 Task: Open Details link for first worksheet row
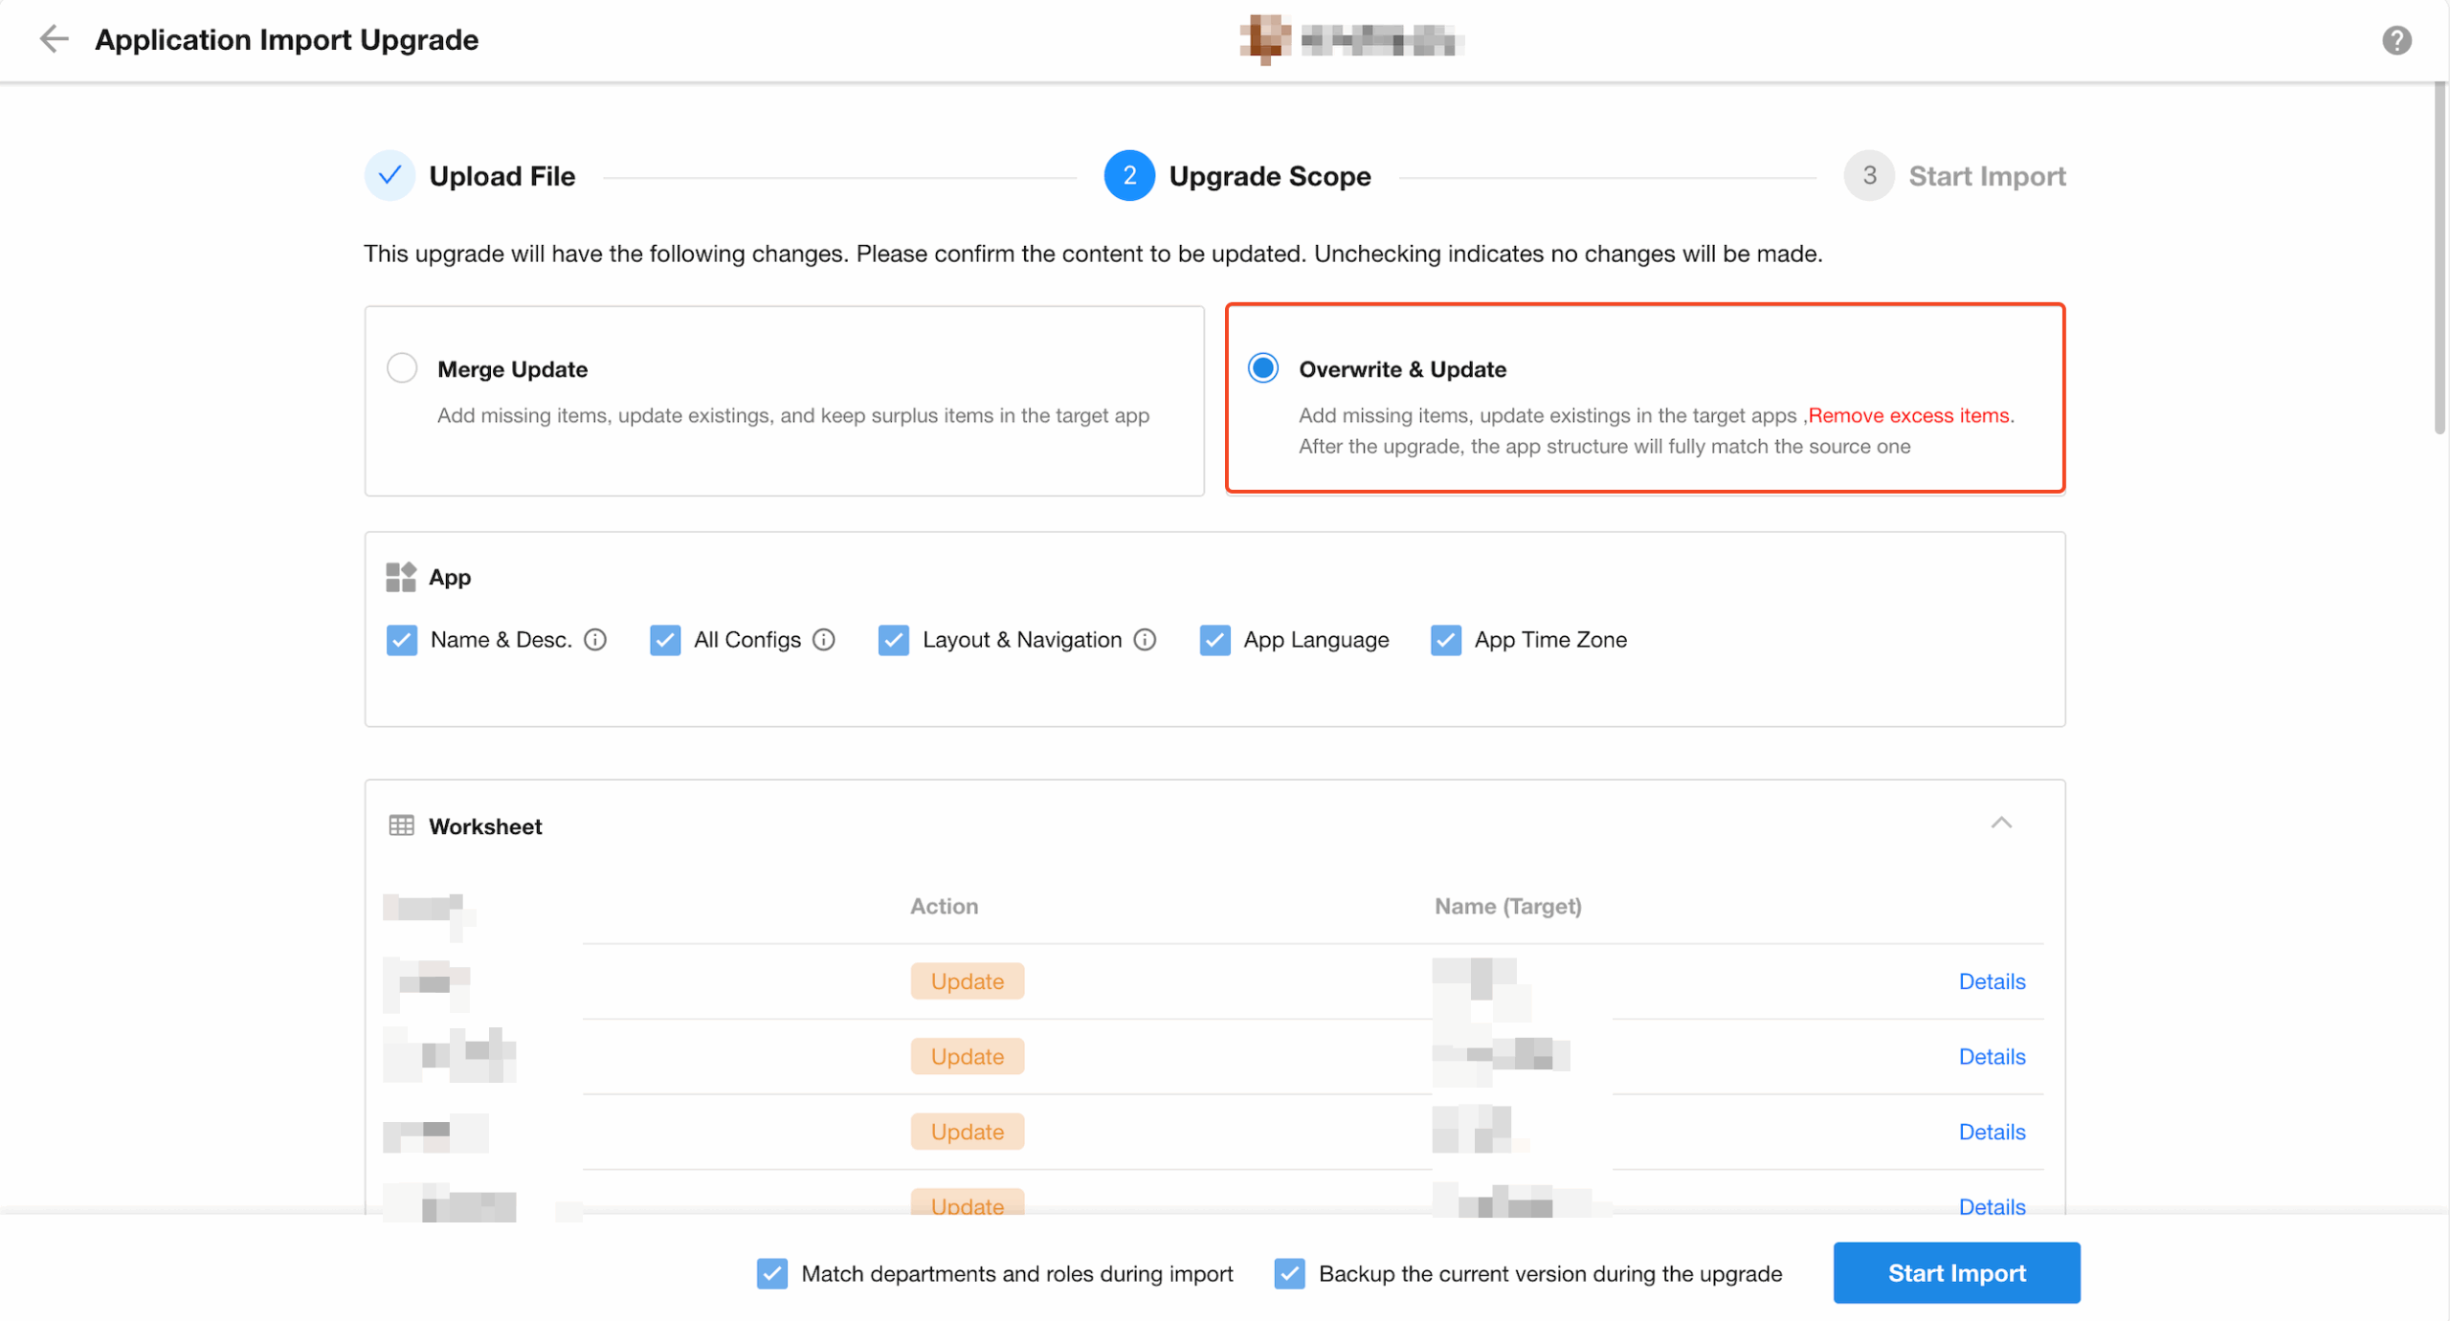(1992, 981)
